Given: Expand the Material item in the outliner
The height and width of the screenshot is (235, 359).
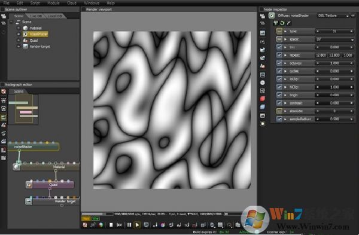Looking at the screenshot, I should (x=19, y=28).
